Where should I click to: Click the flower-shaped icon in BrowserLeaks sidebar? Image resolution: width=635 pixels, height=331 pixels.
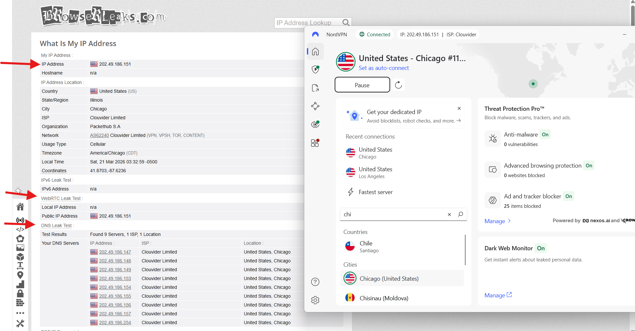click(x=20, y=239)
